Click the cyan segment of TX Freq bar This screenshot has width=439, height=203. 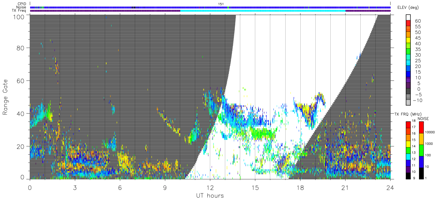(x=263, y=10)
